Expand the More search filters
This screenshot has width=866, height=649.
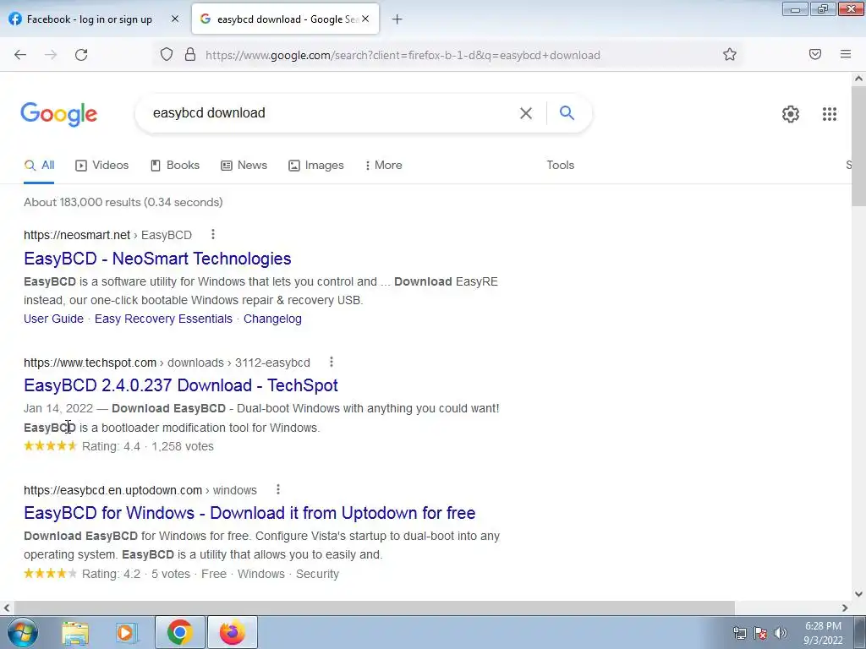[x=383, y=165]
